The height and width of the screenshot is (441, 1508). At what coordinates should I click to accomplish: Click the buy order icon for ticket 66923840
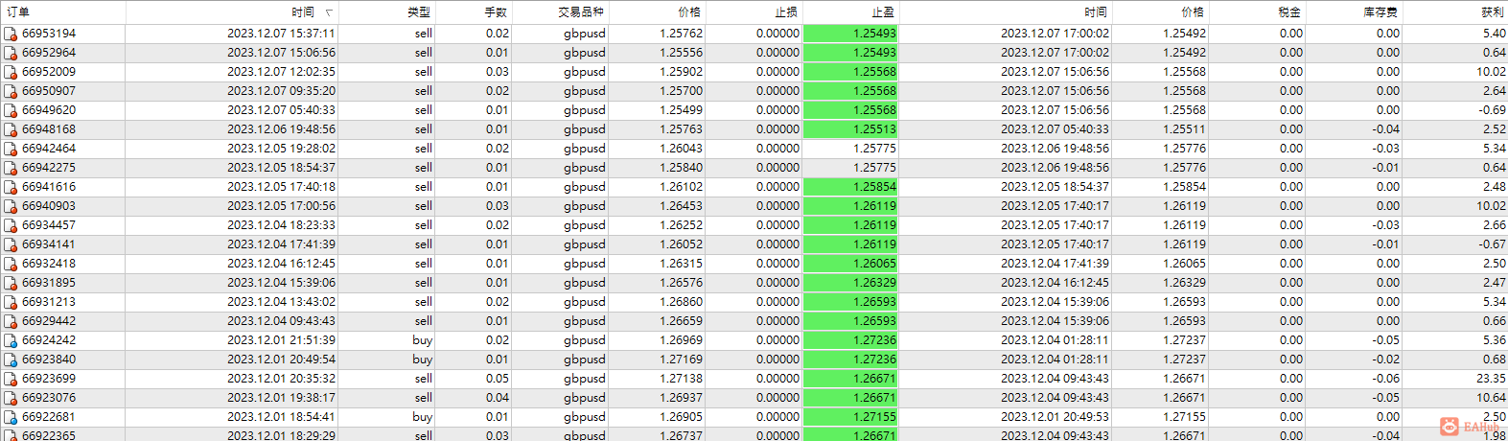11,360
